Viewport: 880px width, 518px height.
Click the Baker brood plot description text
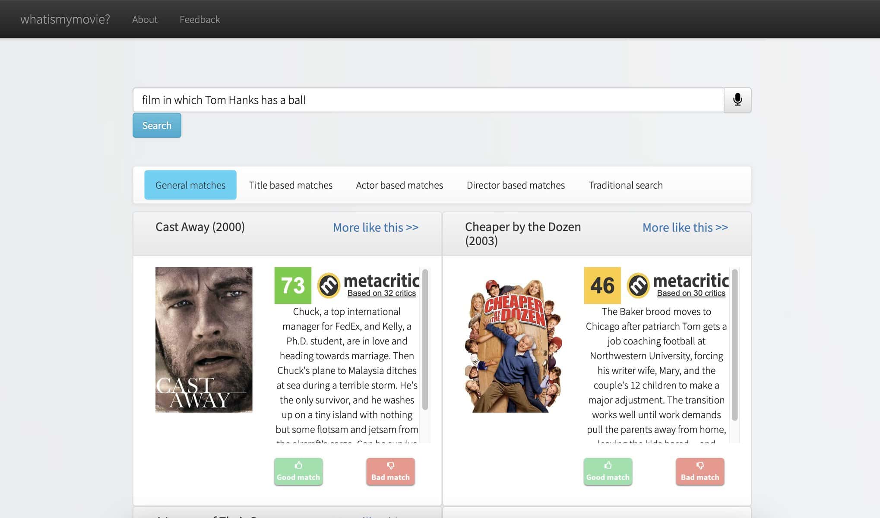pos(656,374)
